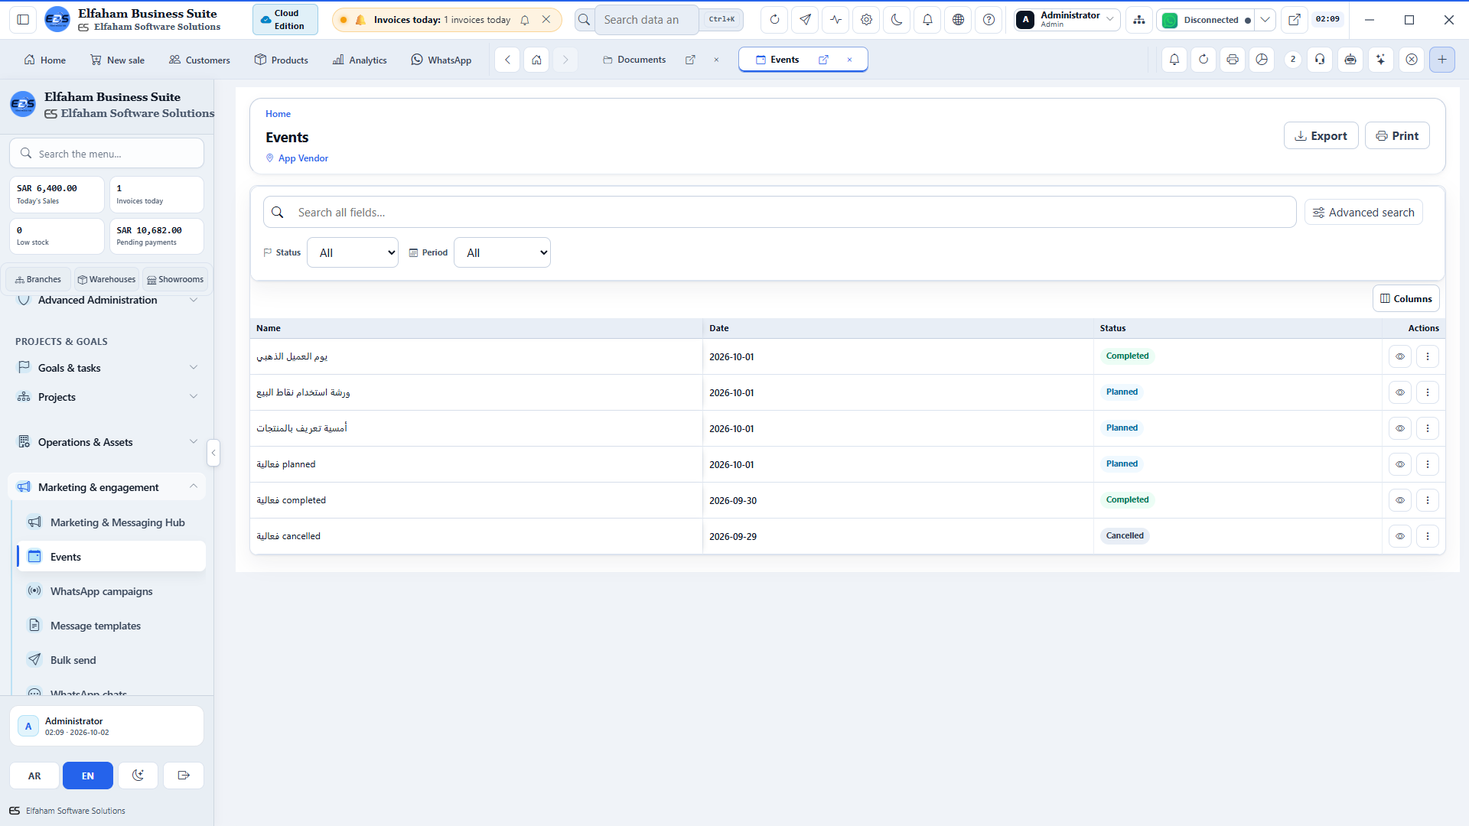
Task: Open the paper plane send icon
Action: click(805, 20)
